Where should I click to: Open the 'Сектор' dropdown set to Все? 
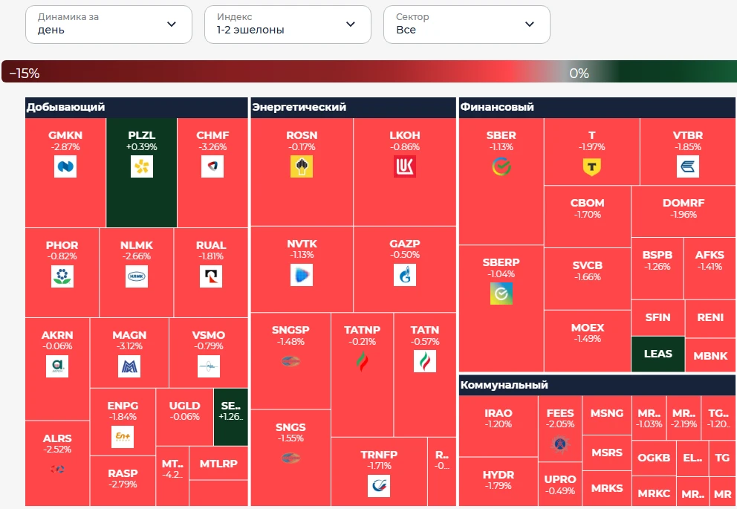click(x=467, y=25)
